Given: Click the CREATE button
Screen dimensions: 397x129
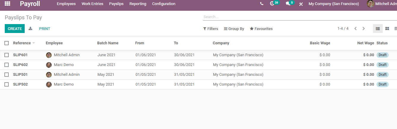Looking at the screenshot, I should (x=15, y=29).
